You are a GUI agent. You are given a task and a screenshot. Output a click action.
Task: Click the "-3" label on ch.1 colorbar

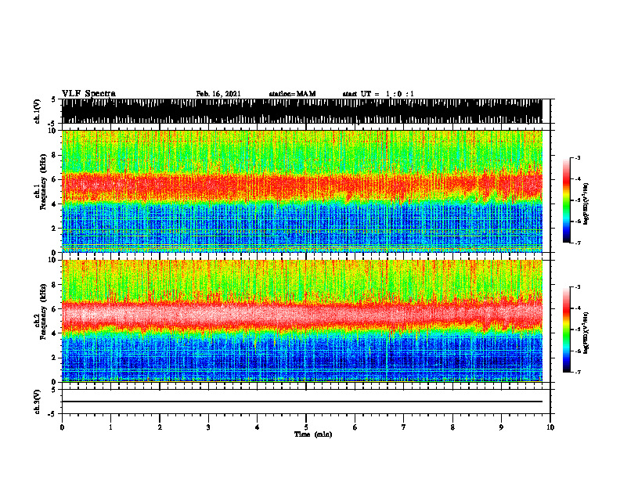click(577, 158)
